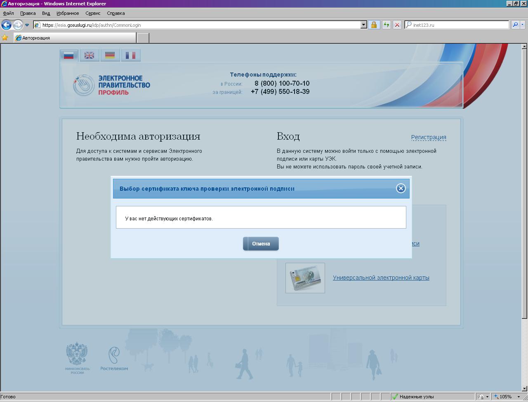Expand the address bar dropdown
Screen dimensions: 528x402
pyautogui.click(x=363, y=25)
